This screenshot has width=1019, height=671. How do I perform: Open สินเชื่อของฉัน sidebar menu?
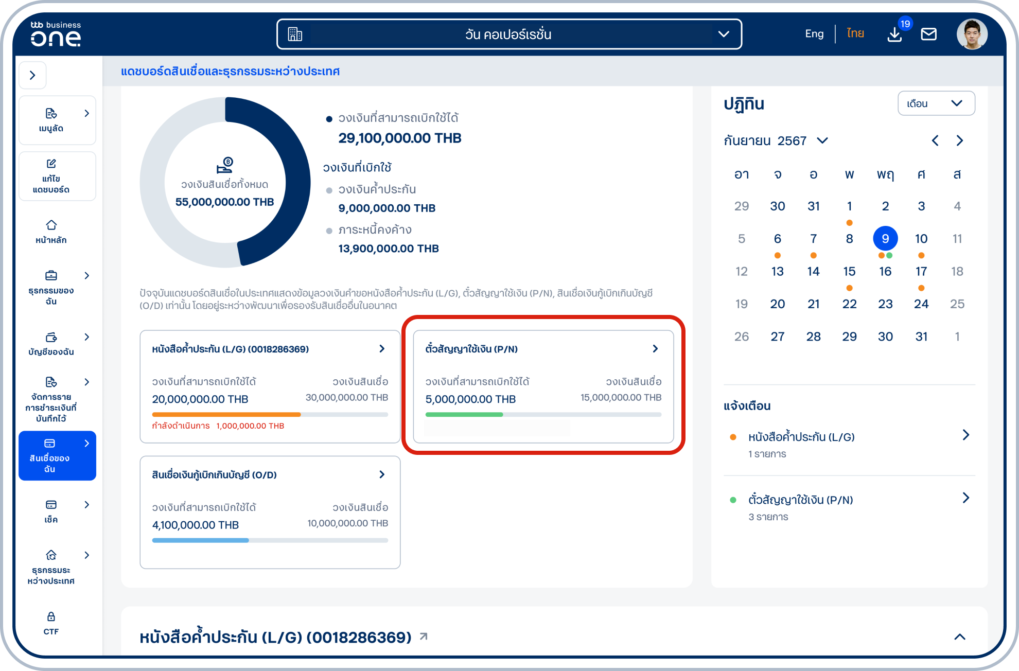click(x=57, y=455)
